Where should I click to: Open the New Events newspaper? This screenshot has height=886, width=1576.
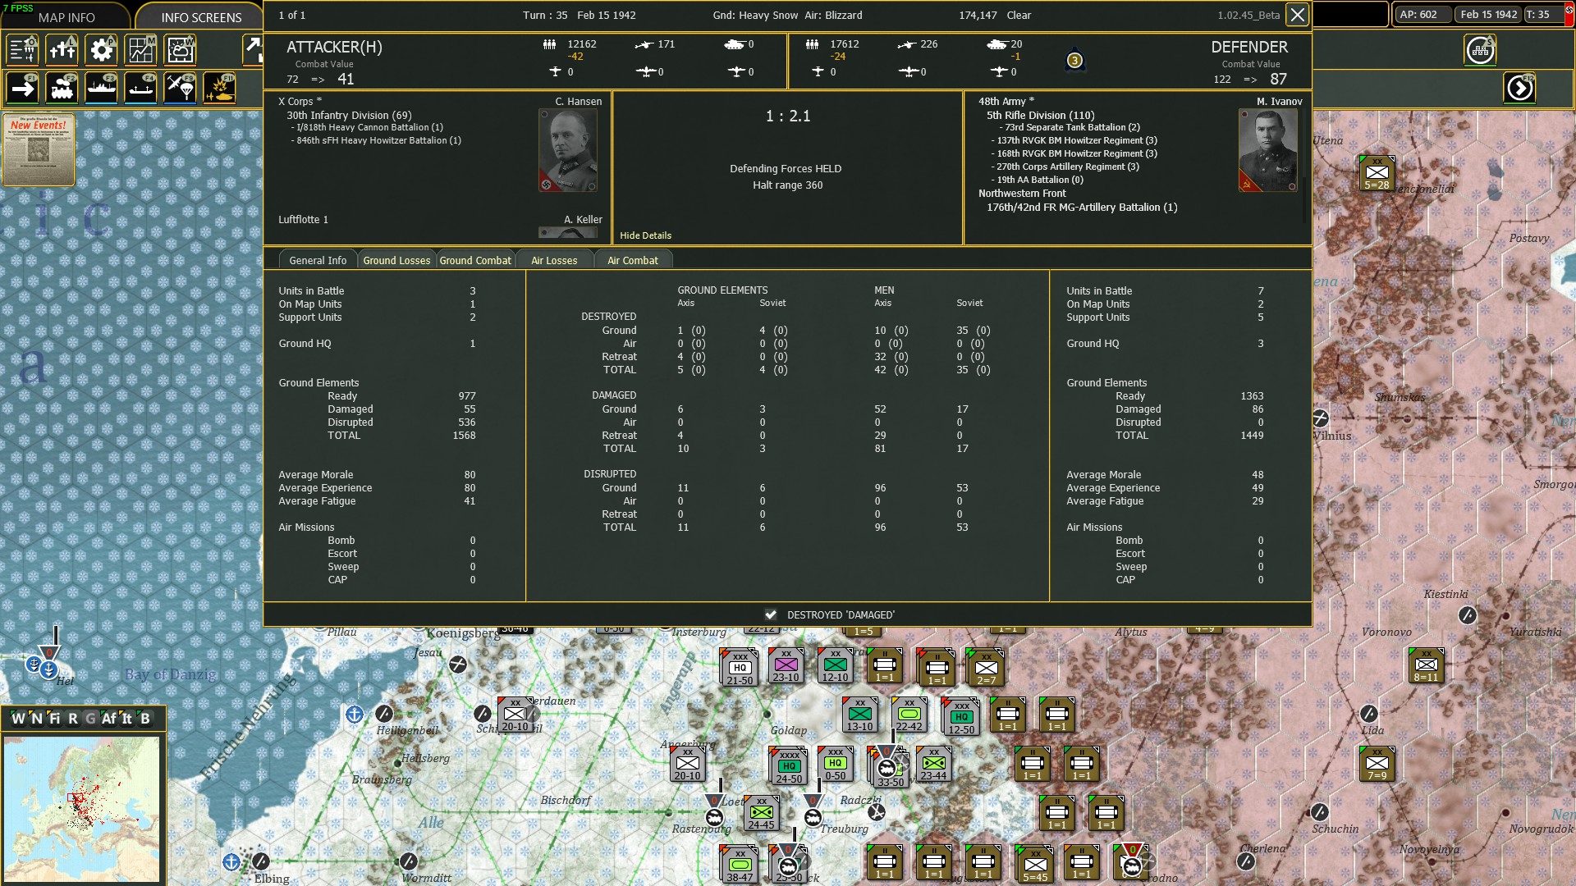click(x=39, y=149)
